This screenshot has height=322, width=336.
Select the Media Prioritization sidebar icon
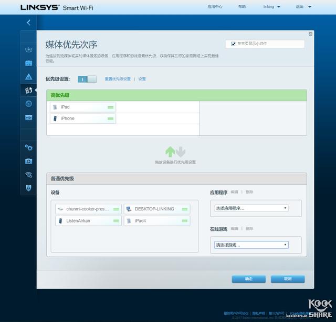[29, 90]
